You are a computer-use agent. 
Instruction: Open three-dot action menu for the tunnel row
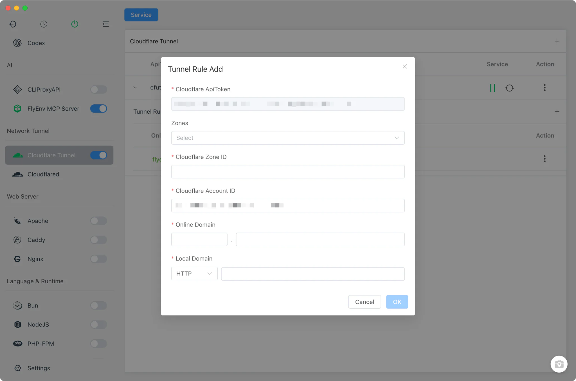click(x=545, y=88)
